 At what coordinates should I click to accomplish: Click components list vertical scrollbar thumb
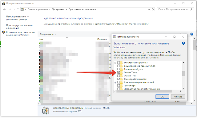pos(183,73)
